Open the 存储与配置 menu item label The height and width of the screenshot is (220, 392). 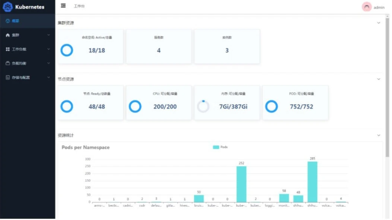(21, 77)
